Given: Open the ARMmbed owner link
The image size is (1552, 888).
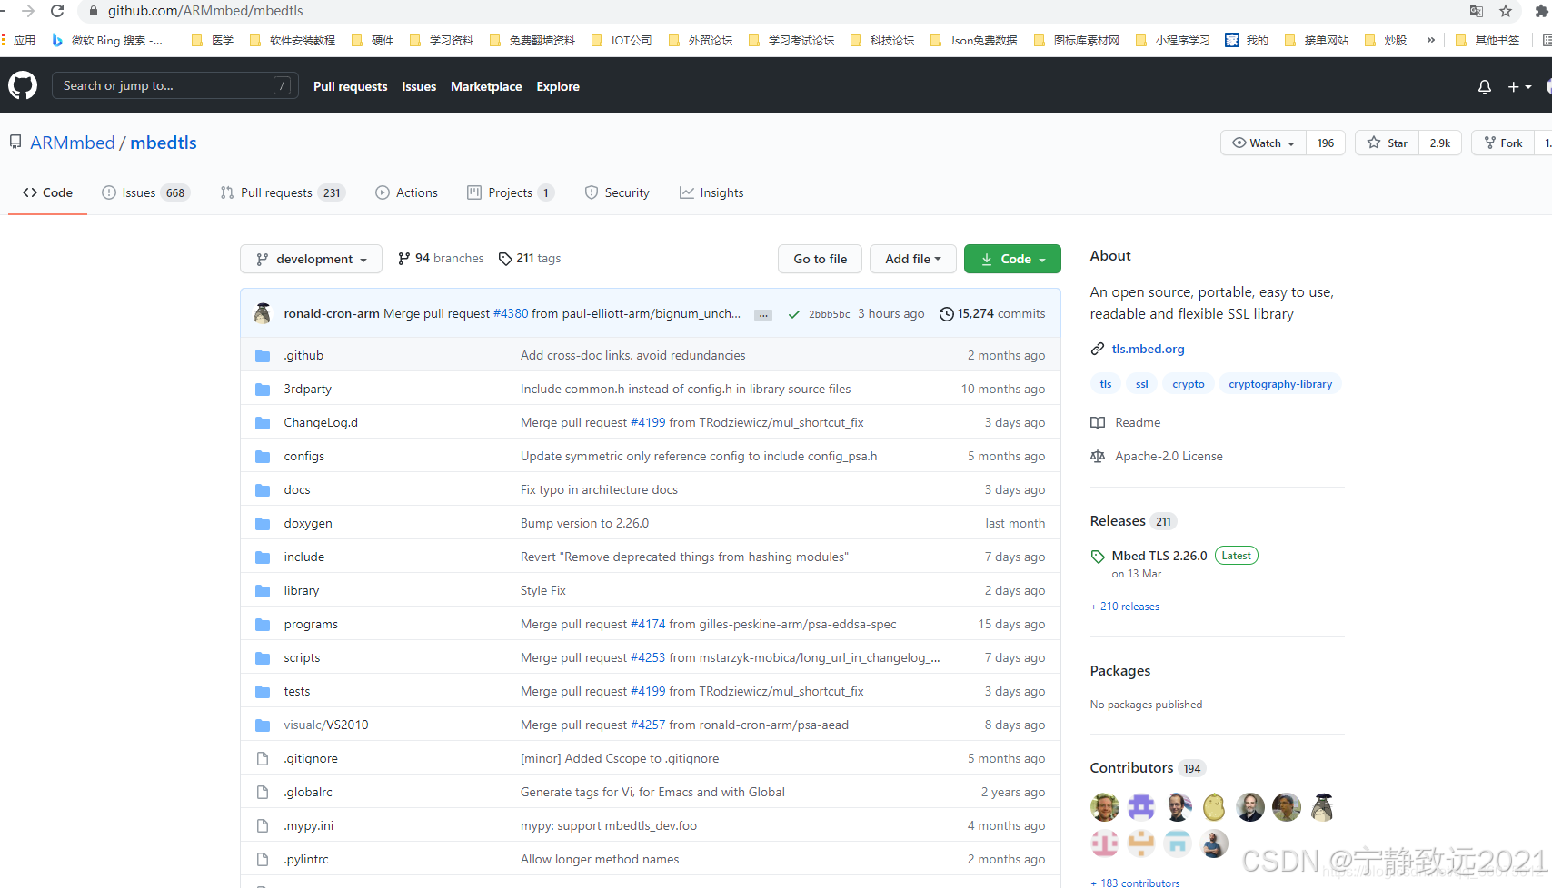Looking at the screenshot, I should click(73, 143).
